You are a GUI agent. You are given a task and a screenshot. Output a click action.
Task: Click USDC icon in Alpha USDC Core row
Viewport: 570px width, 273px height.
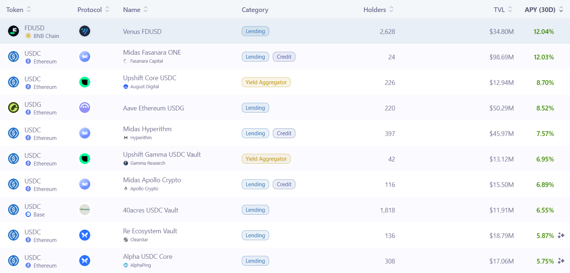[14, 261]
